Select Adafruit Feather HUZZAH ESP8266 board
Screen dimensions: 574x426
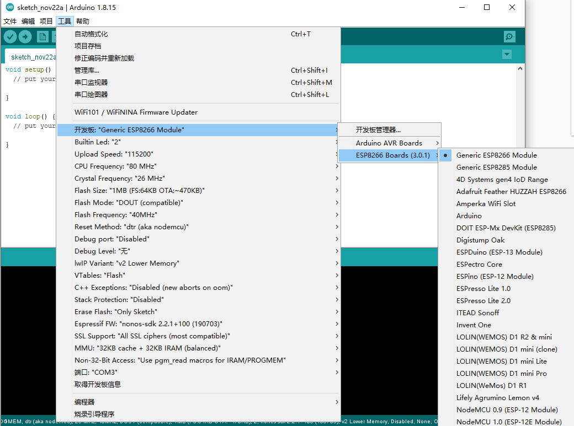click(x=506, y=191)
